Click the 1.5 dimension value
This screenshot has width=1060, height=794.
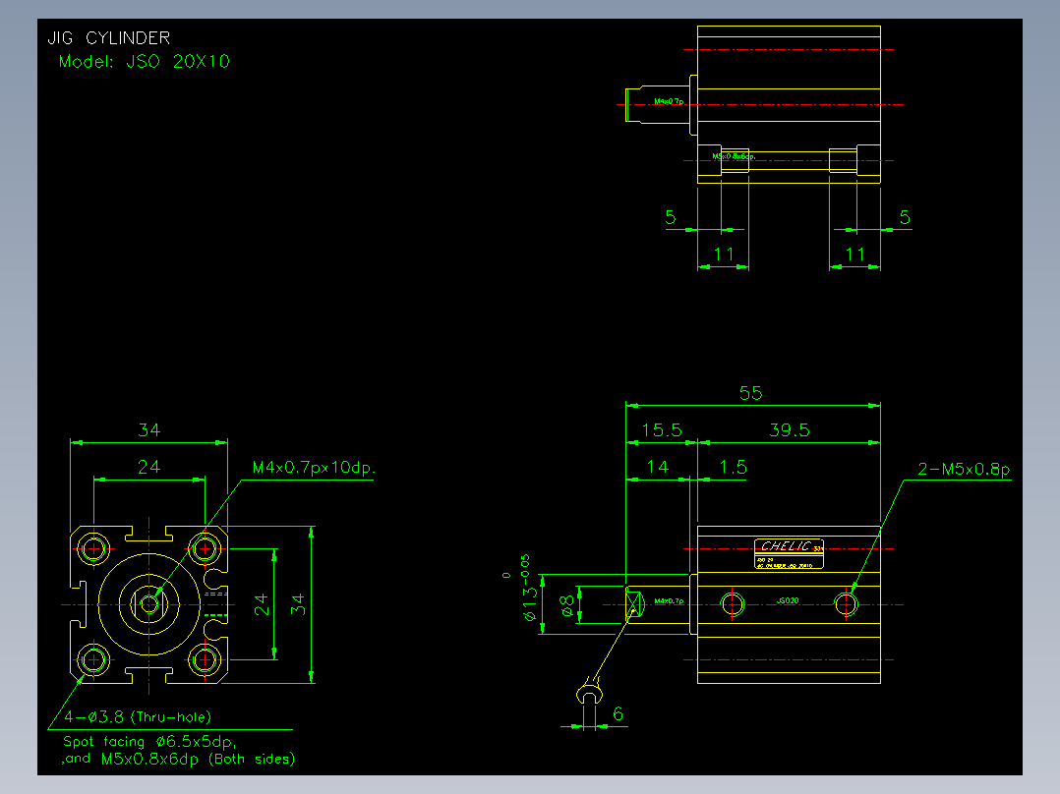[x=733, y=467]
